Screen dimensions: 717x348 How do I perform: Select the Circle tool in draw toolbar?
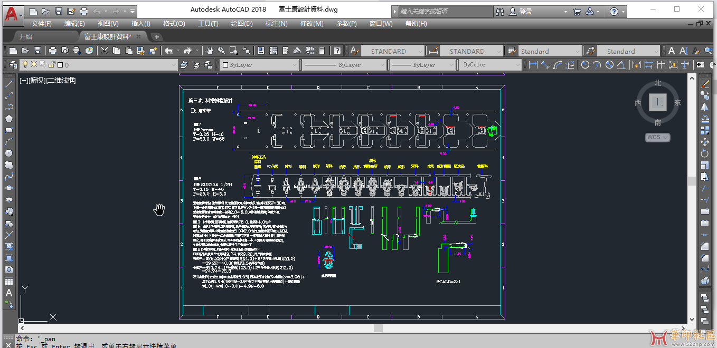(x=9, y=153)
